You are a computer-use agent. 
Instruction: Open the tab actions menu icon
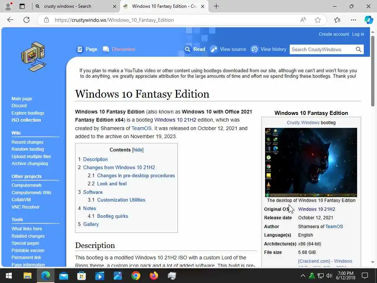click(x=22, y=6)
